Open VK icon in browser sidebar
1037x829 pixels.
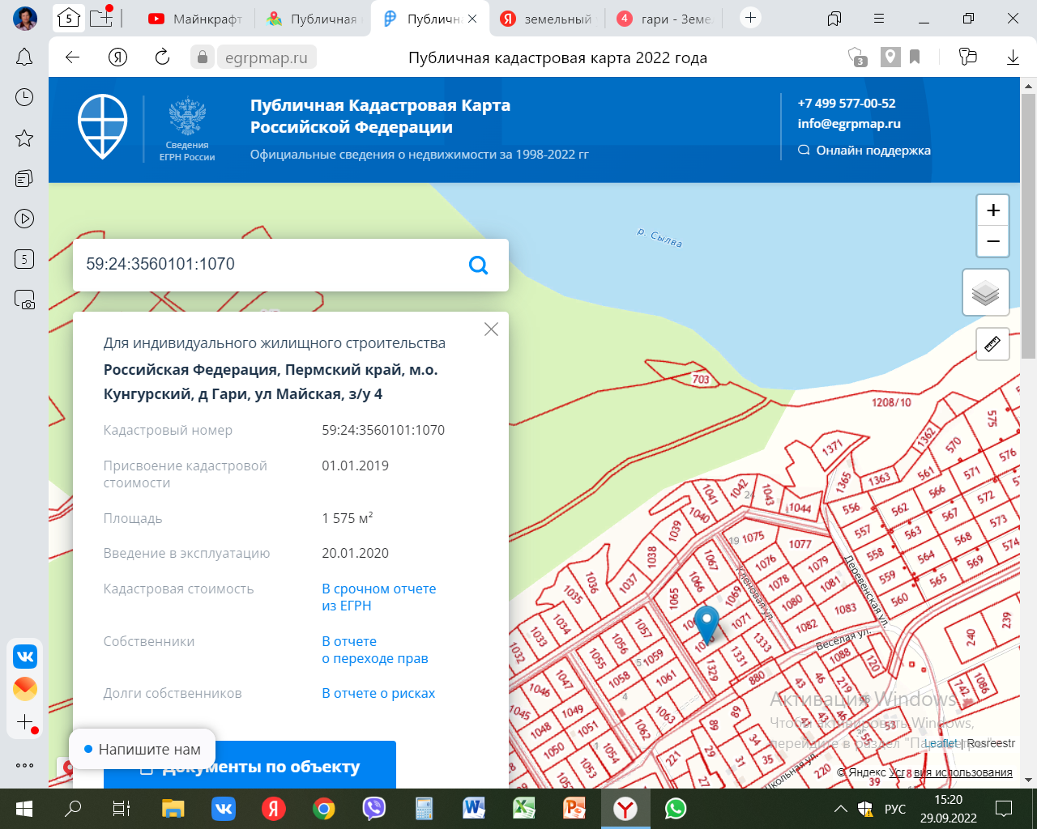25,657
